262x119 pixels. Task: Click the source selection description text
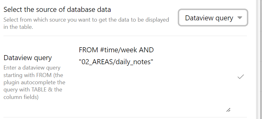tap(86, 23)
